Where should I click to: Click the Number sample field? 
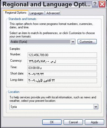pyautogui.click(x=62, y=55)
